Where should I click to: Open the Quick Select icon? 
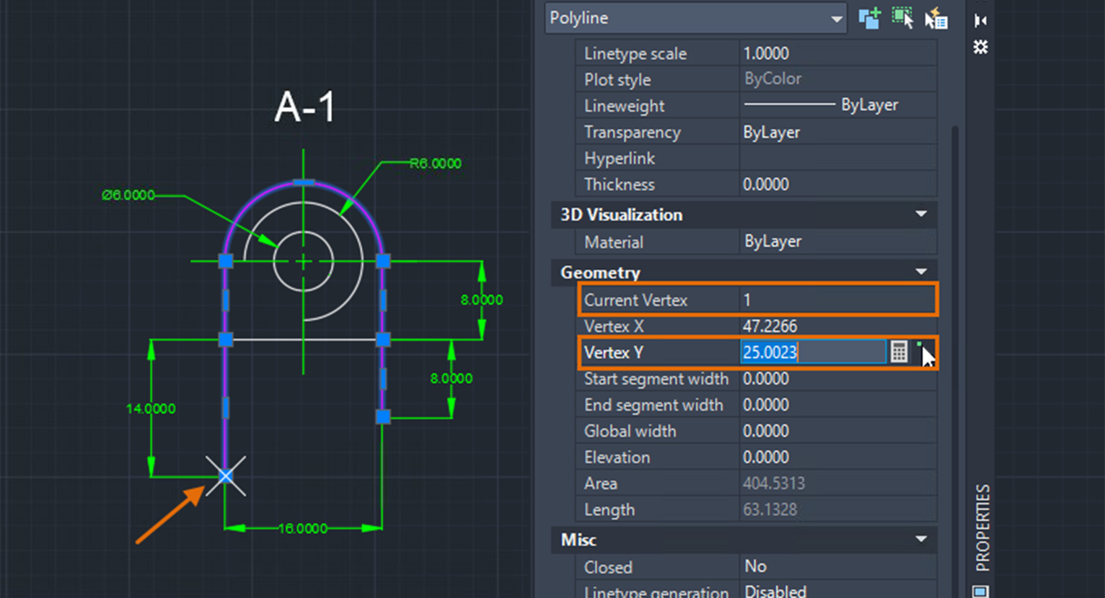click(935, 19)
